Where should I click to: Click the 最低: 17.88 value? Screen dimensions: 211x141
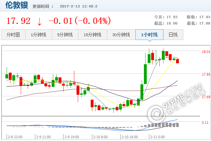198,23
